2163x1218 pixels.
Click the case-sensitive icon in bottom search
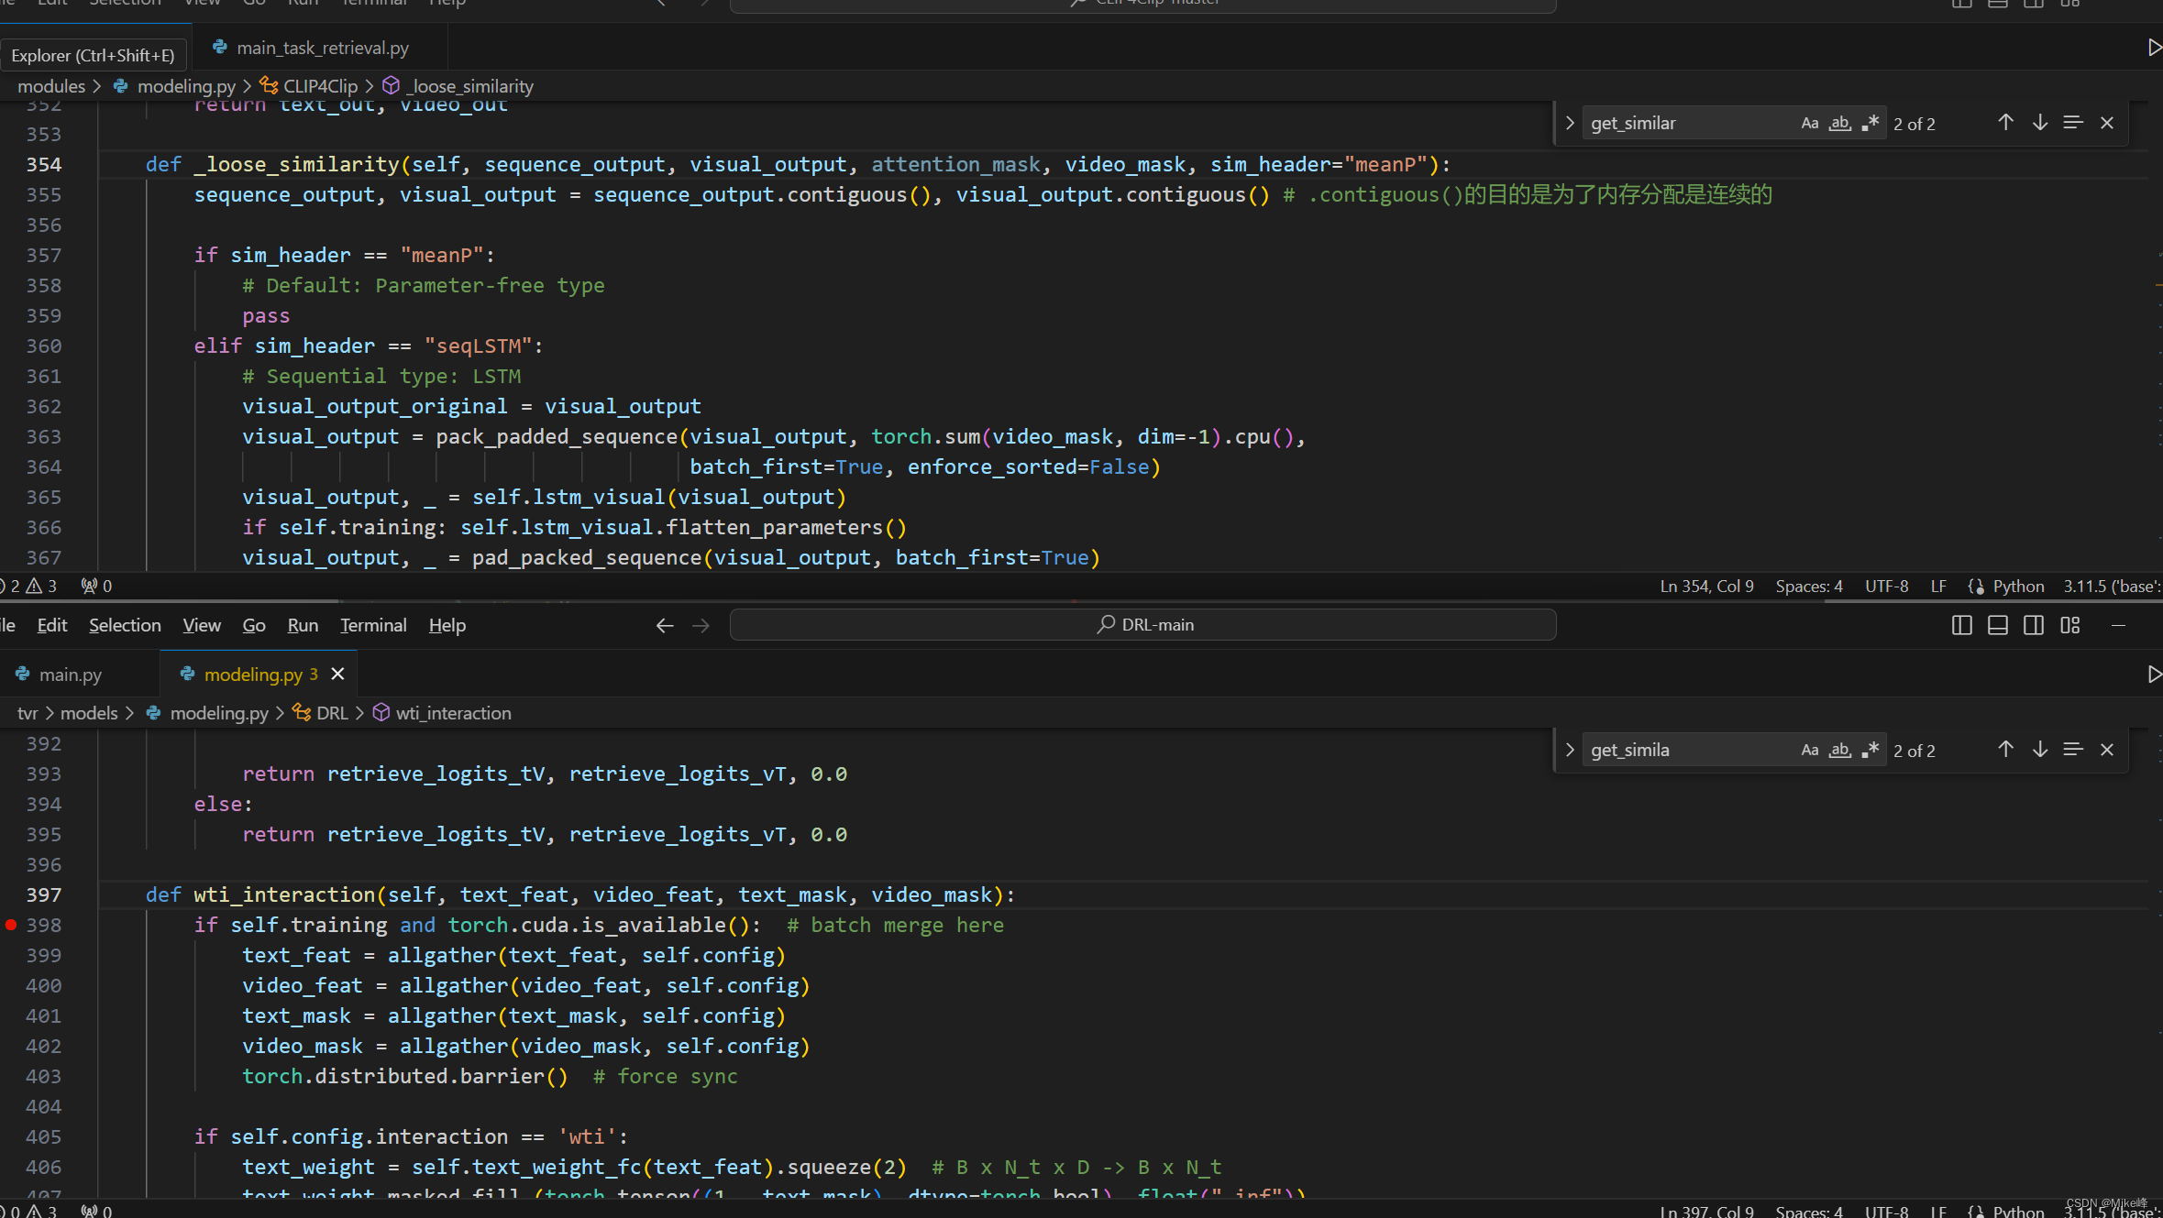[x=1806, y=749]
